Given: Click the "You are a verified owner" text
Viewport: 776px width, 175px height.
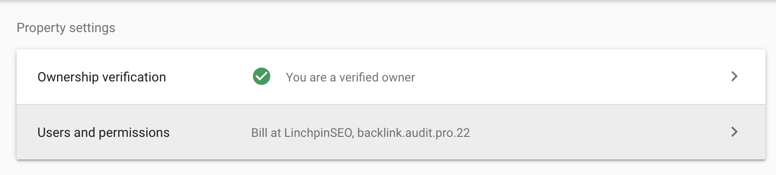Looking at the screenshot, I should pyautogui.click(x=350, y=78).
